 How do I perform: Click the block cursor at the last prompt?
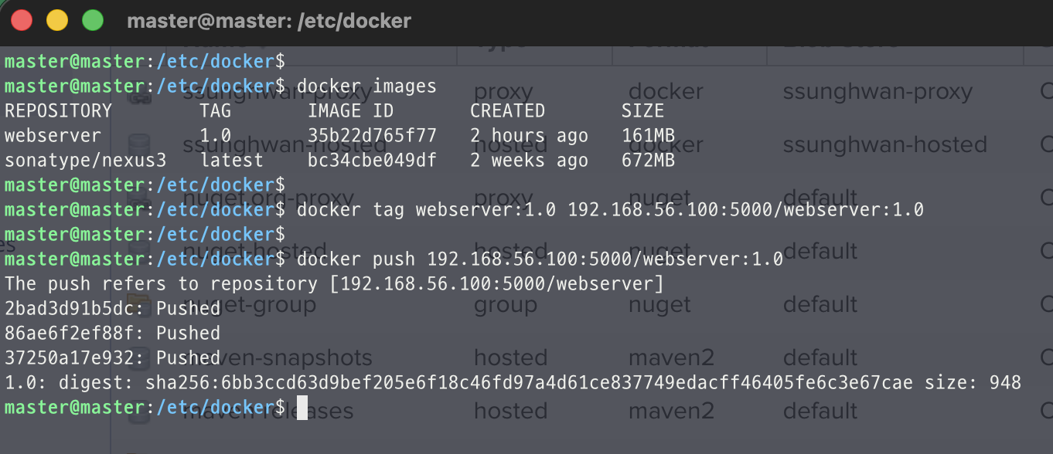(x=302, y=408)
